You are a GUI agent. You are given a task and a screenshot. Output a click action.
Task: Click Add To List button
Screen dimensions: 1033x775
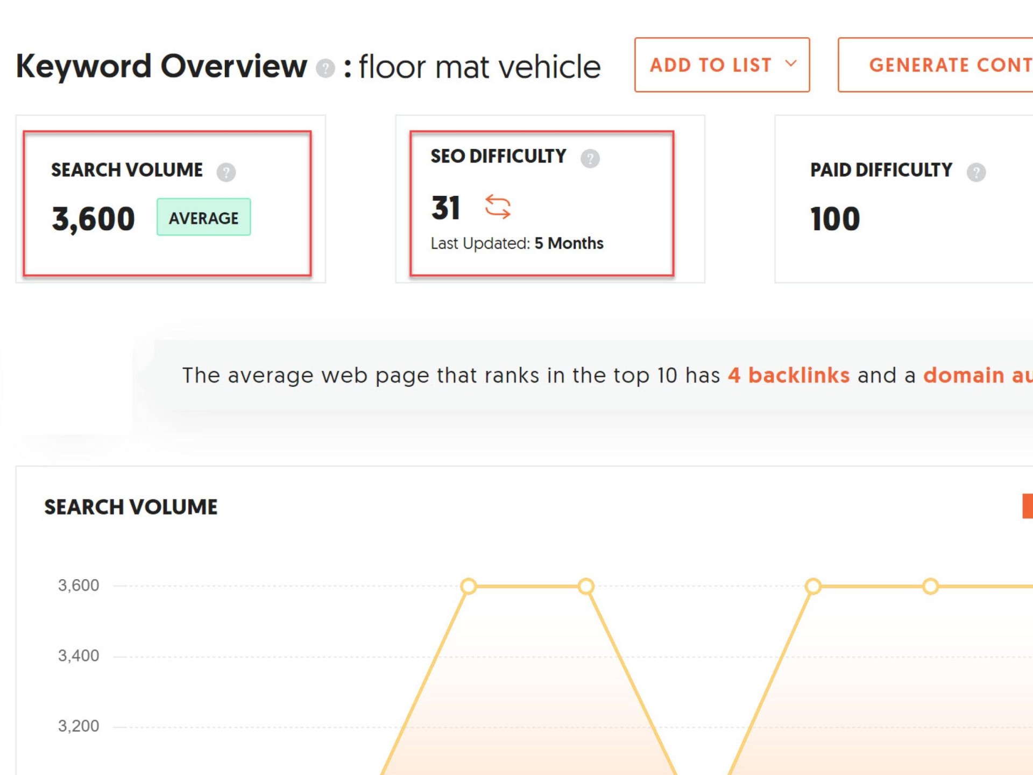(710, 65)
